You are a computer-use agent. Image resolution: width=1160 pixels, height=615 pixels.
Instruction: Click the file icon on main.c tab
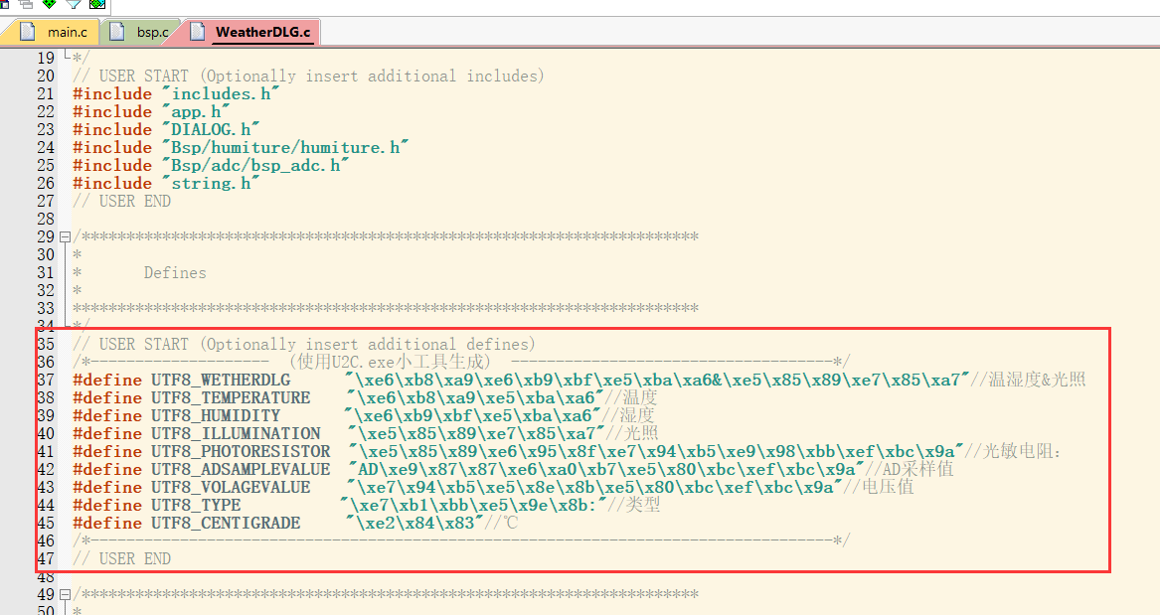coord(28,32)
